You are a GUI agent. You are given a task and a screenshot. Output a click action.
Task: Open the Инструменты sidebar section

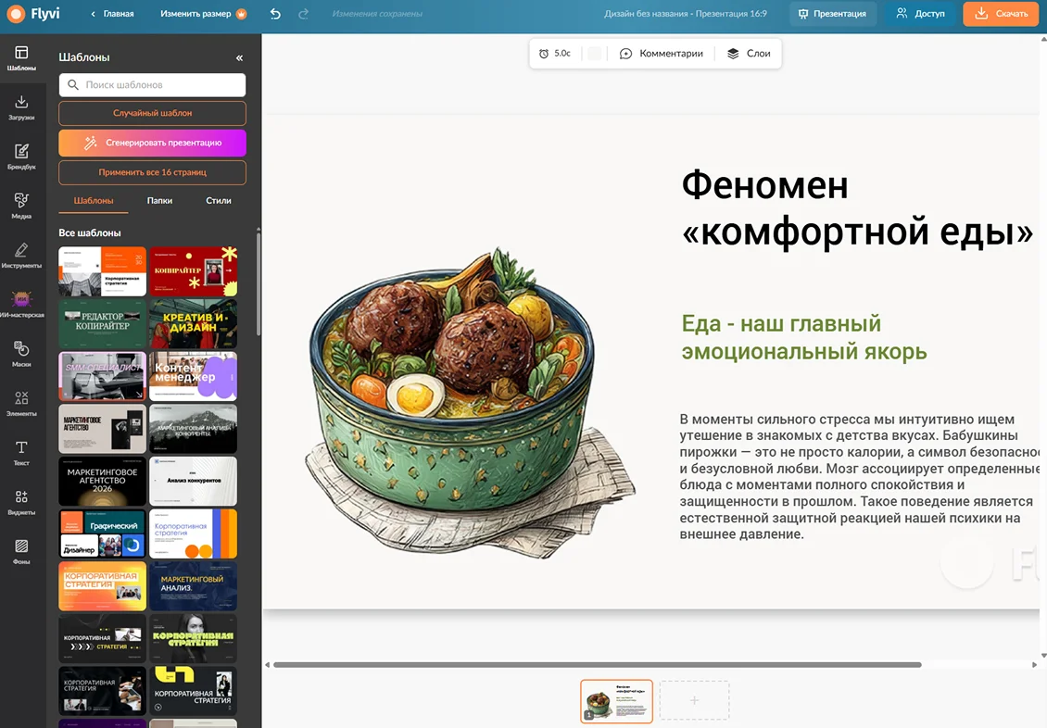(21, 256)
